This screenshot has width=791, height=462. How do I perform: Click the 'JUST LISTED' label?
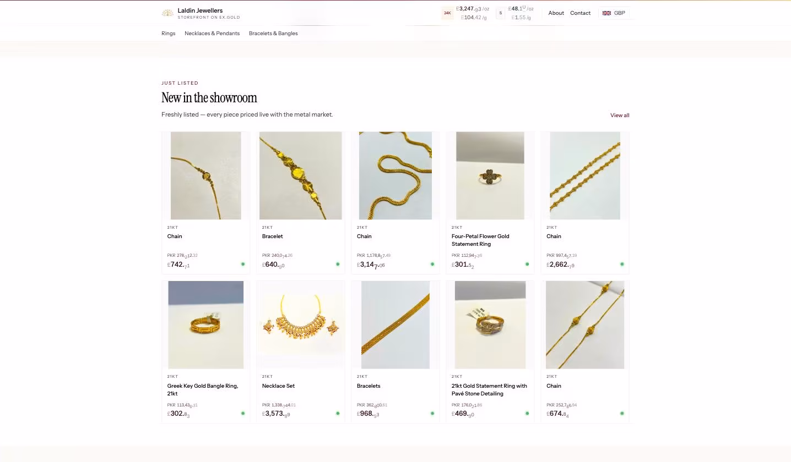pyautogui.click(x=180, y=83)
